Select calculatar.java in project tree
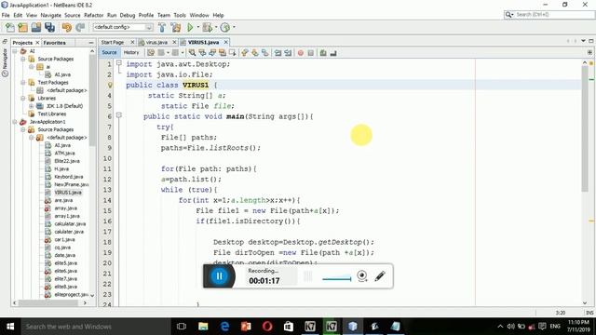The width and height of the screenshot is (596, 335). pos(70,223)
